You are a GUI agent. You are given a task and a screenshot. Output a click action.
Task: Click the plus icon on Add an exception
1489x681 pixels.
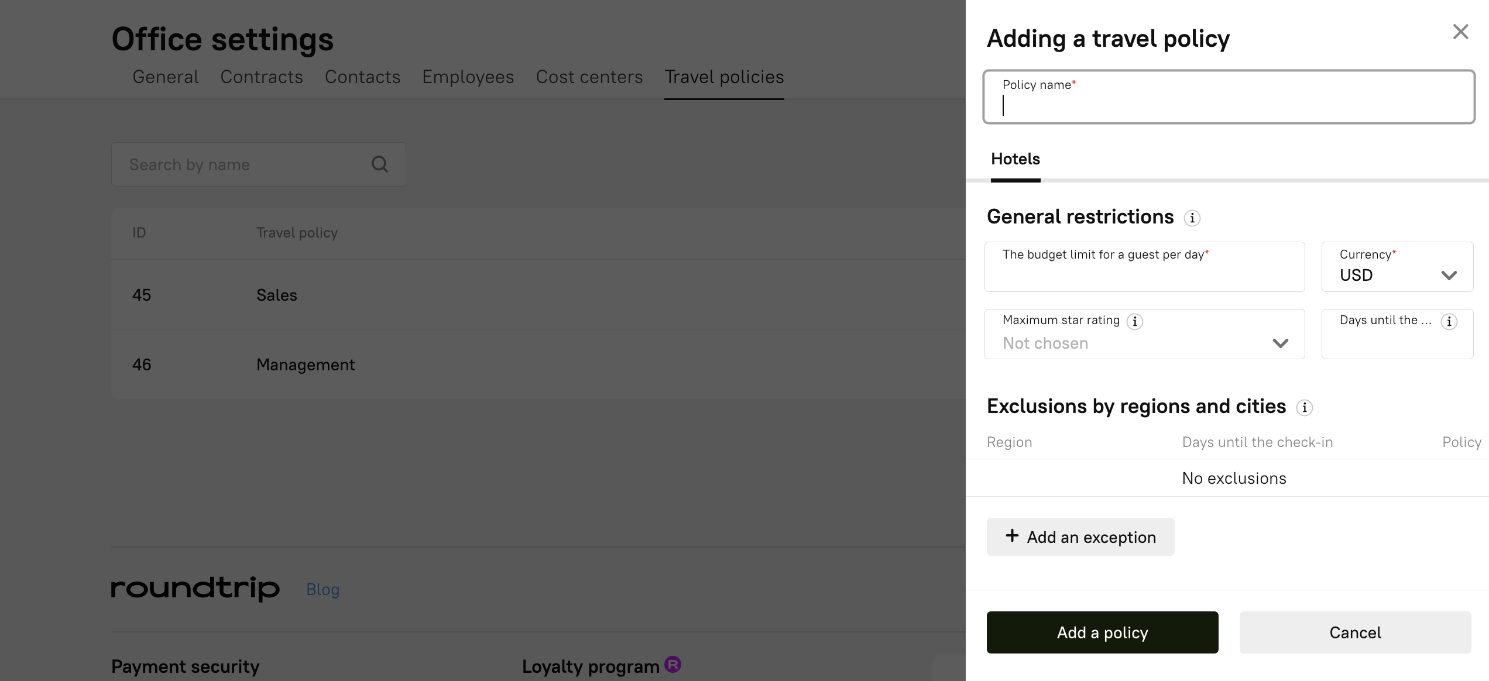tap(1012, 536)
